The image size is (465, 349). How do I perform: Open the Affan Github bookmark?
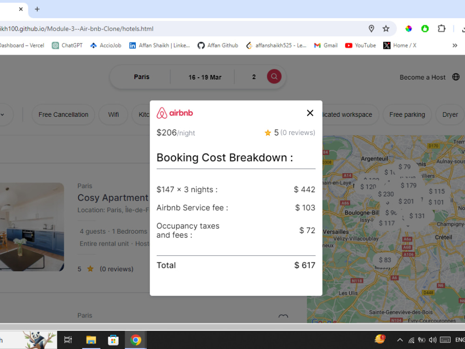click(x=218, y=46)
